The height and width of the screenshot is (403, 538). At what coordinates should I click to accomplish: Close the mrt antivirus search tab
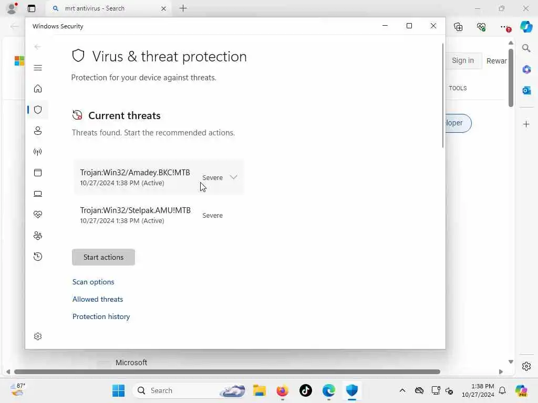tap(164, 8)
